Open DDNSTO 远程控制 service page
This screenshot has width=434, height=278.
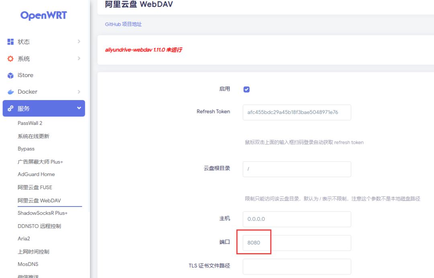[x=39, y=226]
